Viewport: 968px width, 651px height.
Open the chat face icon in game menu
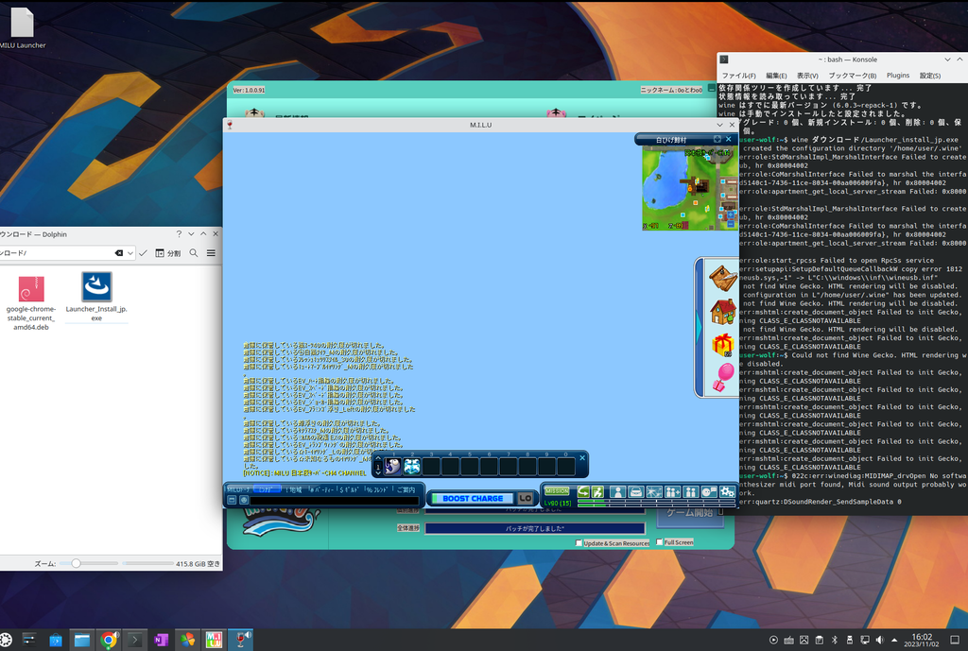point(709,491)
